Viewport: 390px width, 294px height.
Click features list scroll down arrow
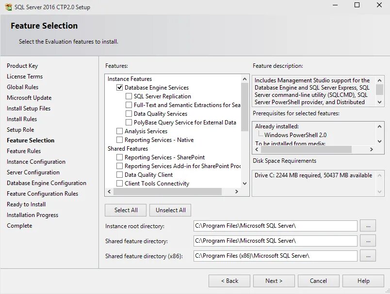coord(245,184)
